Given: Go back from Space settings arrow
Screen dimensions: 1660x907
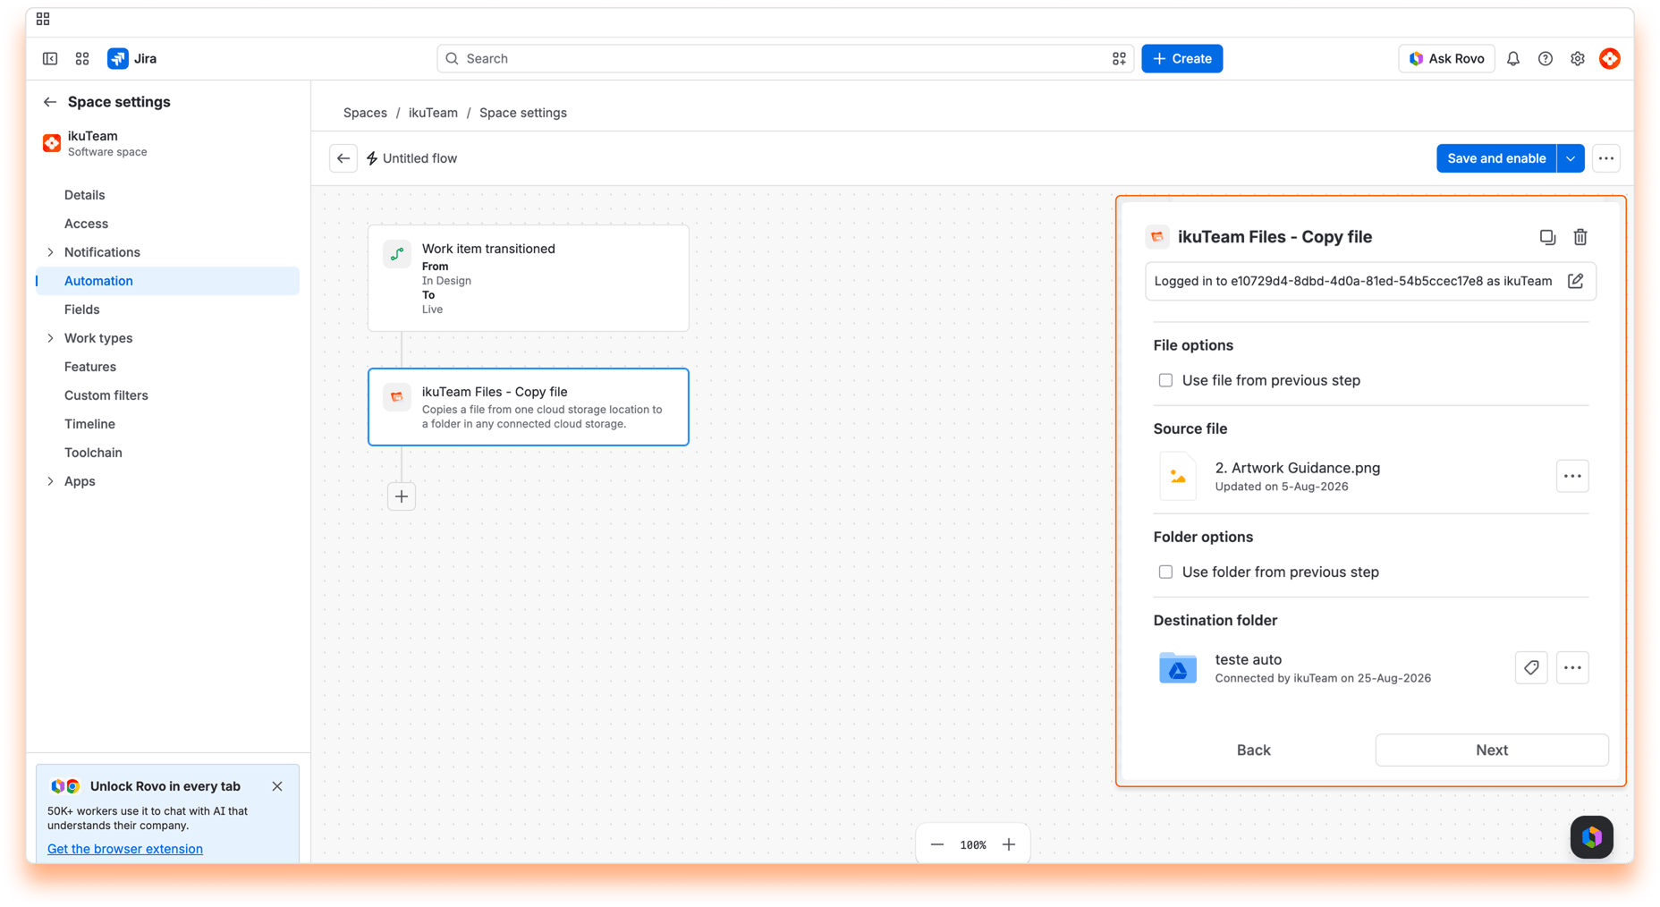Looking at the screenshot, I should click(50, 102).
